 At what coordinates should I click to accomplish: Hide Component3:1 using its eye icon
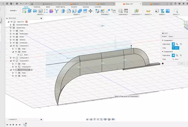click(14, 61)
